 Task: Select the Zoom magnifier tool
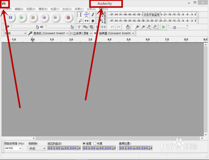point(81,21)
